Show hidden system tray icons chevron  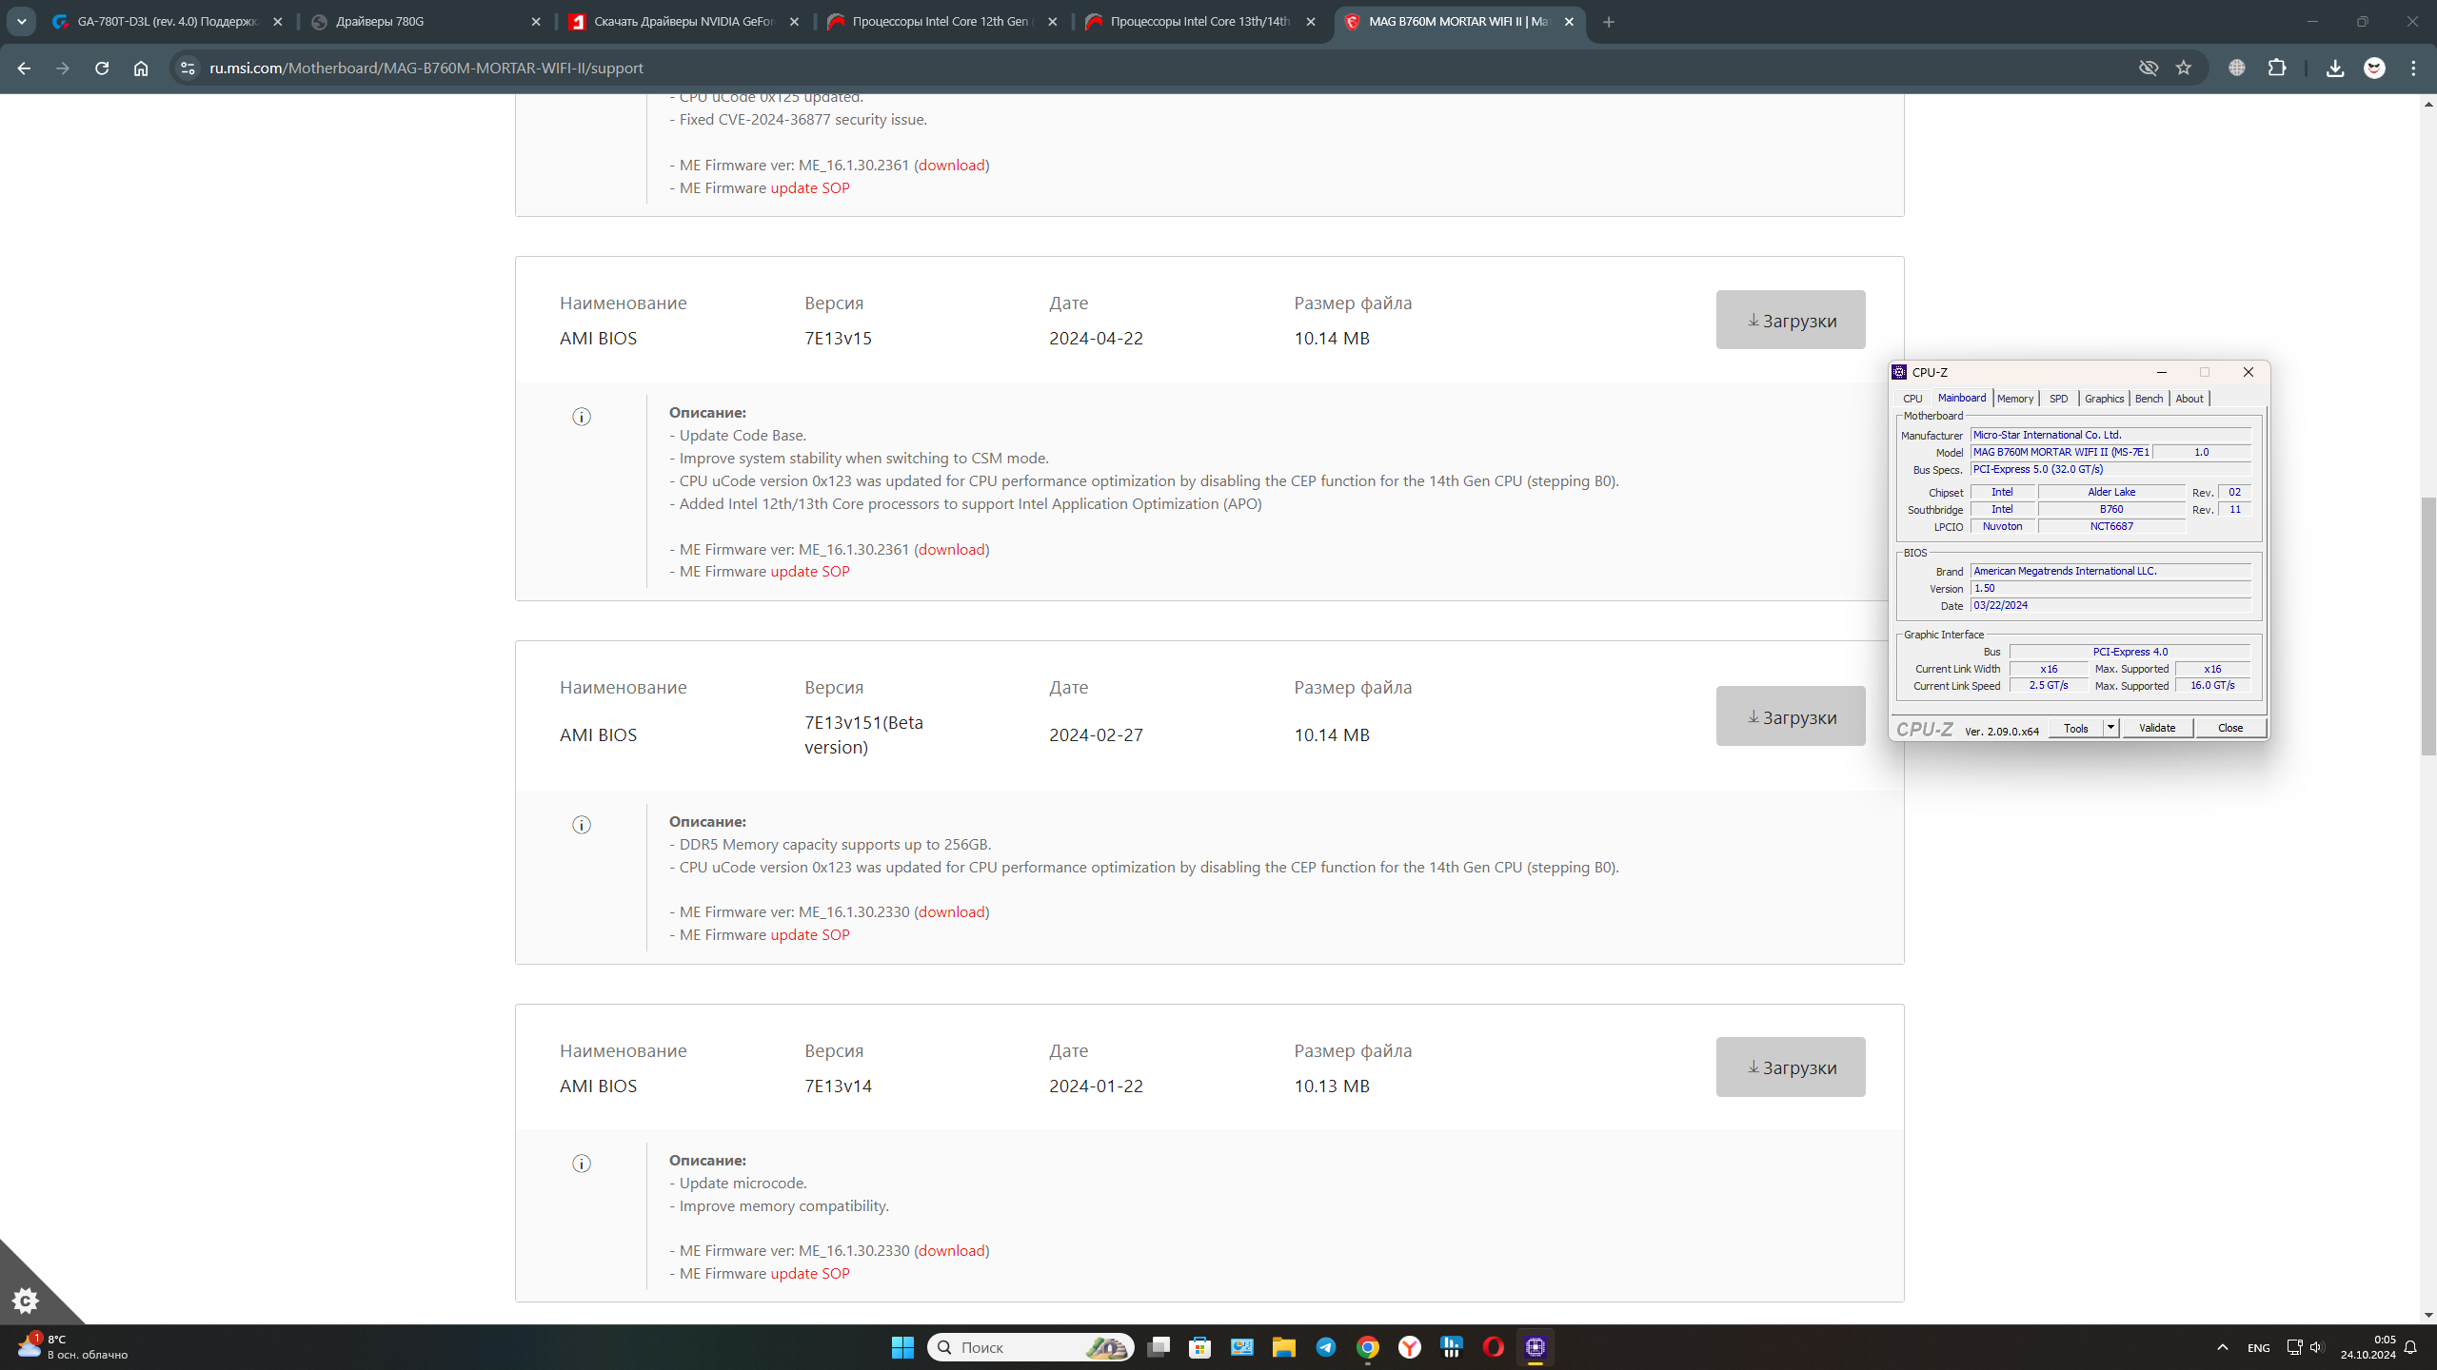[2222, 1347]
